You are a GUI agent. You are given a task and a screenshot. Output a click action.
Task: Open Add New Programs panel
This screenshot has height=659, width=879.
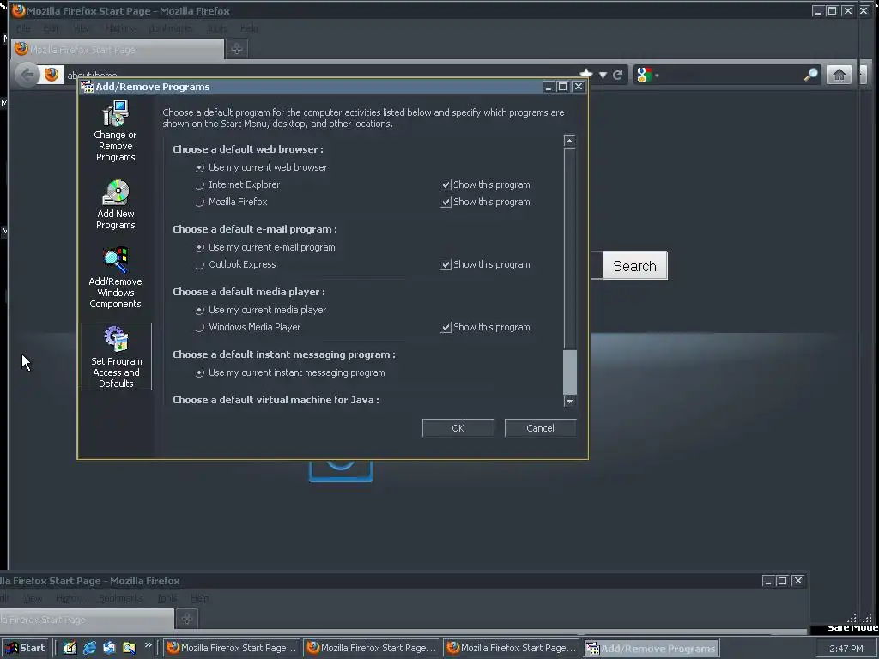pos(116,204)
